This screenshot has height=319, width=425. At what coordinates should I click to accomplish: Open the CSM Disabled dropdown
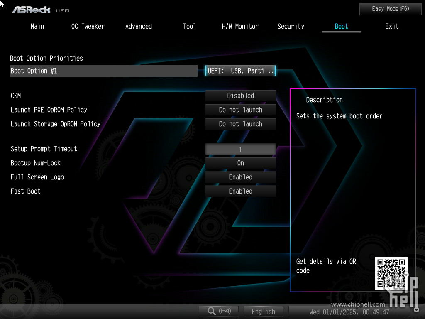point(240,96)
